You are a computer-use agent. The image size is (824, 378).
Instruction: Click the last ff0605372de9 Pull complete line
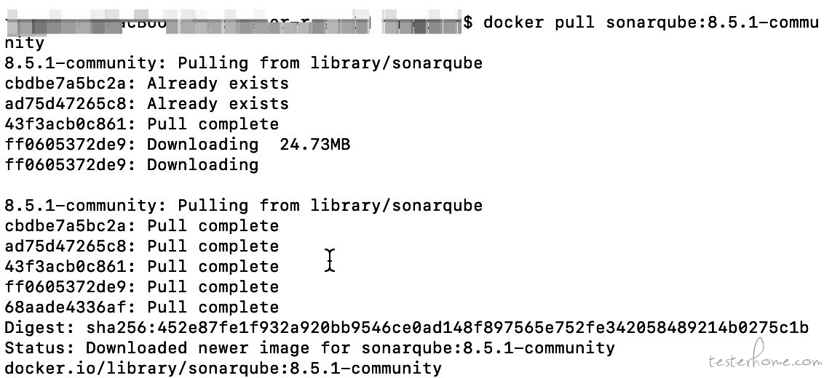(142, 287)
